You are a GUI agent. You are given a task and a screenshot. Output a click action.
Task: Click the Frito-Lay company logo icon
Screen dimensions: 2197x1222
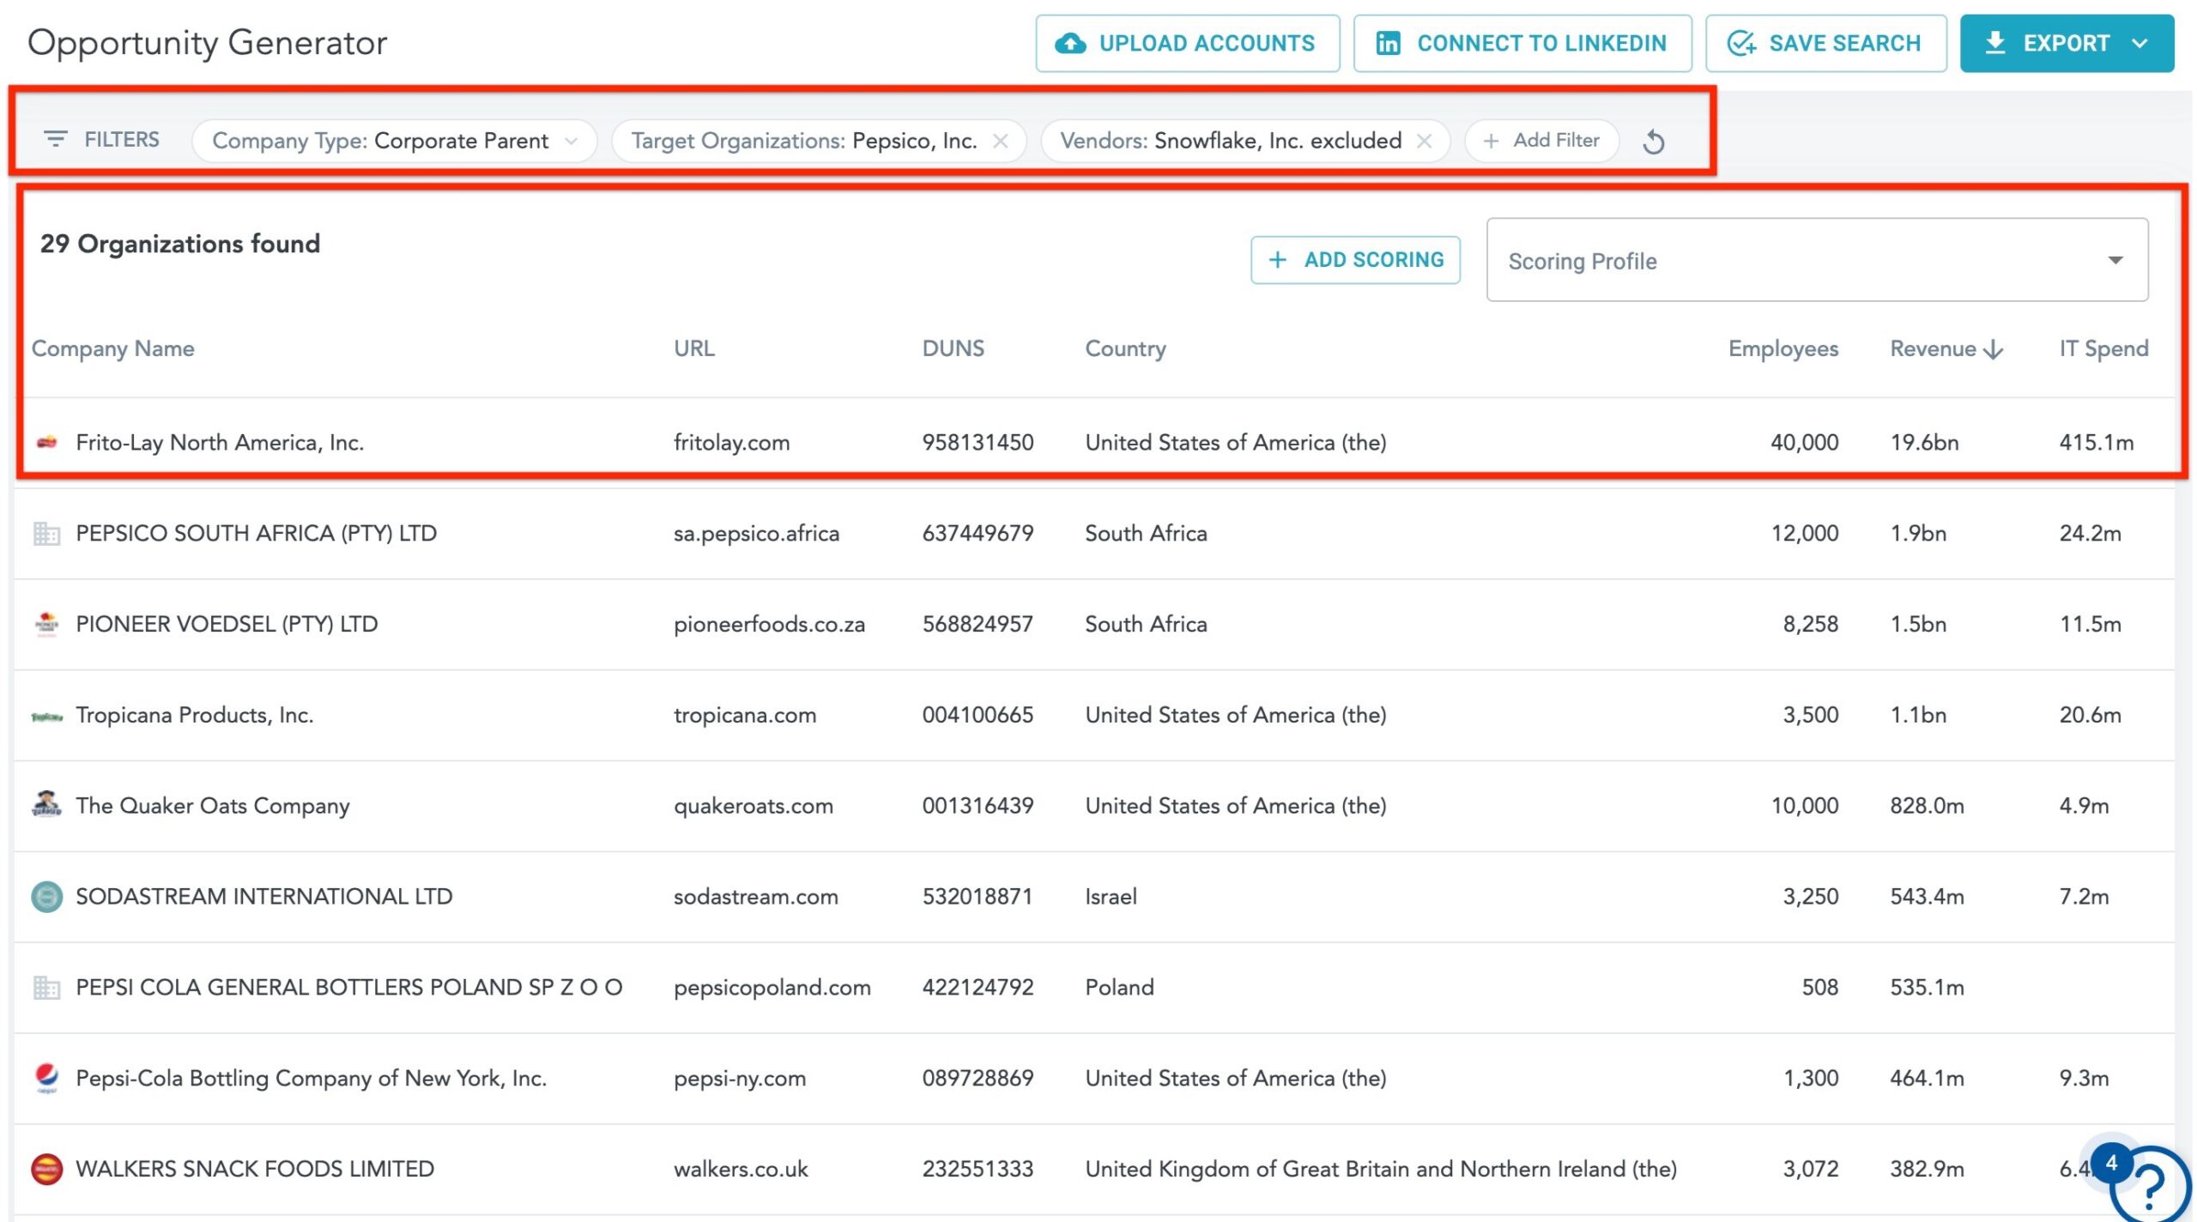[47, 443]
